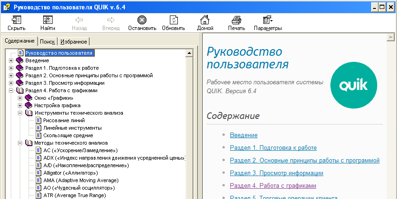This screenshot has width=397, height=199.
Task: Click the book icon of Раздел 1. Подготовка к работе
Action: click(20, 68)
